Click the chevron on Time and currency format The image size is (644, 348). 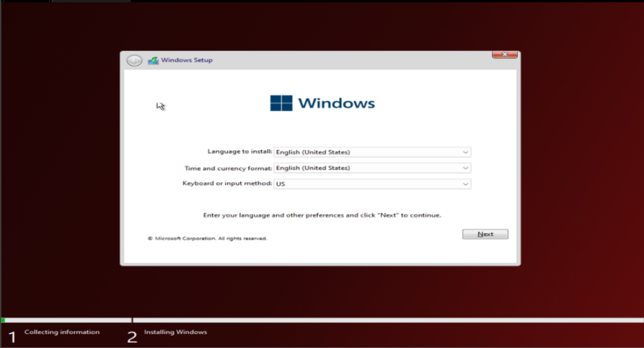tap(465, 168)
